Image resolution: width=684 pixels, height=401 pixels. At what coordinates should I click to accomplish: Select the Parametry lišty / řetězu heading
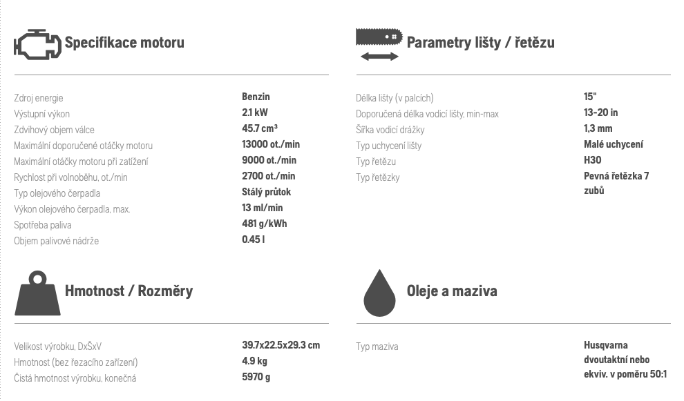coord(481,43)
